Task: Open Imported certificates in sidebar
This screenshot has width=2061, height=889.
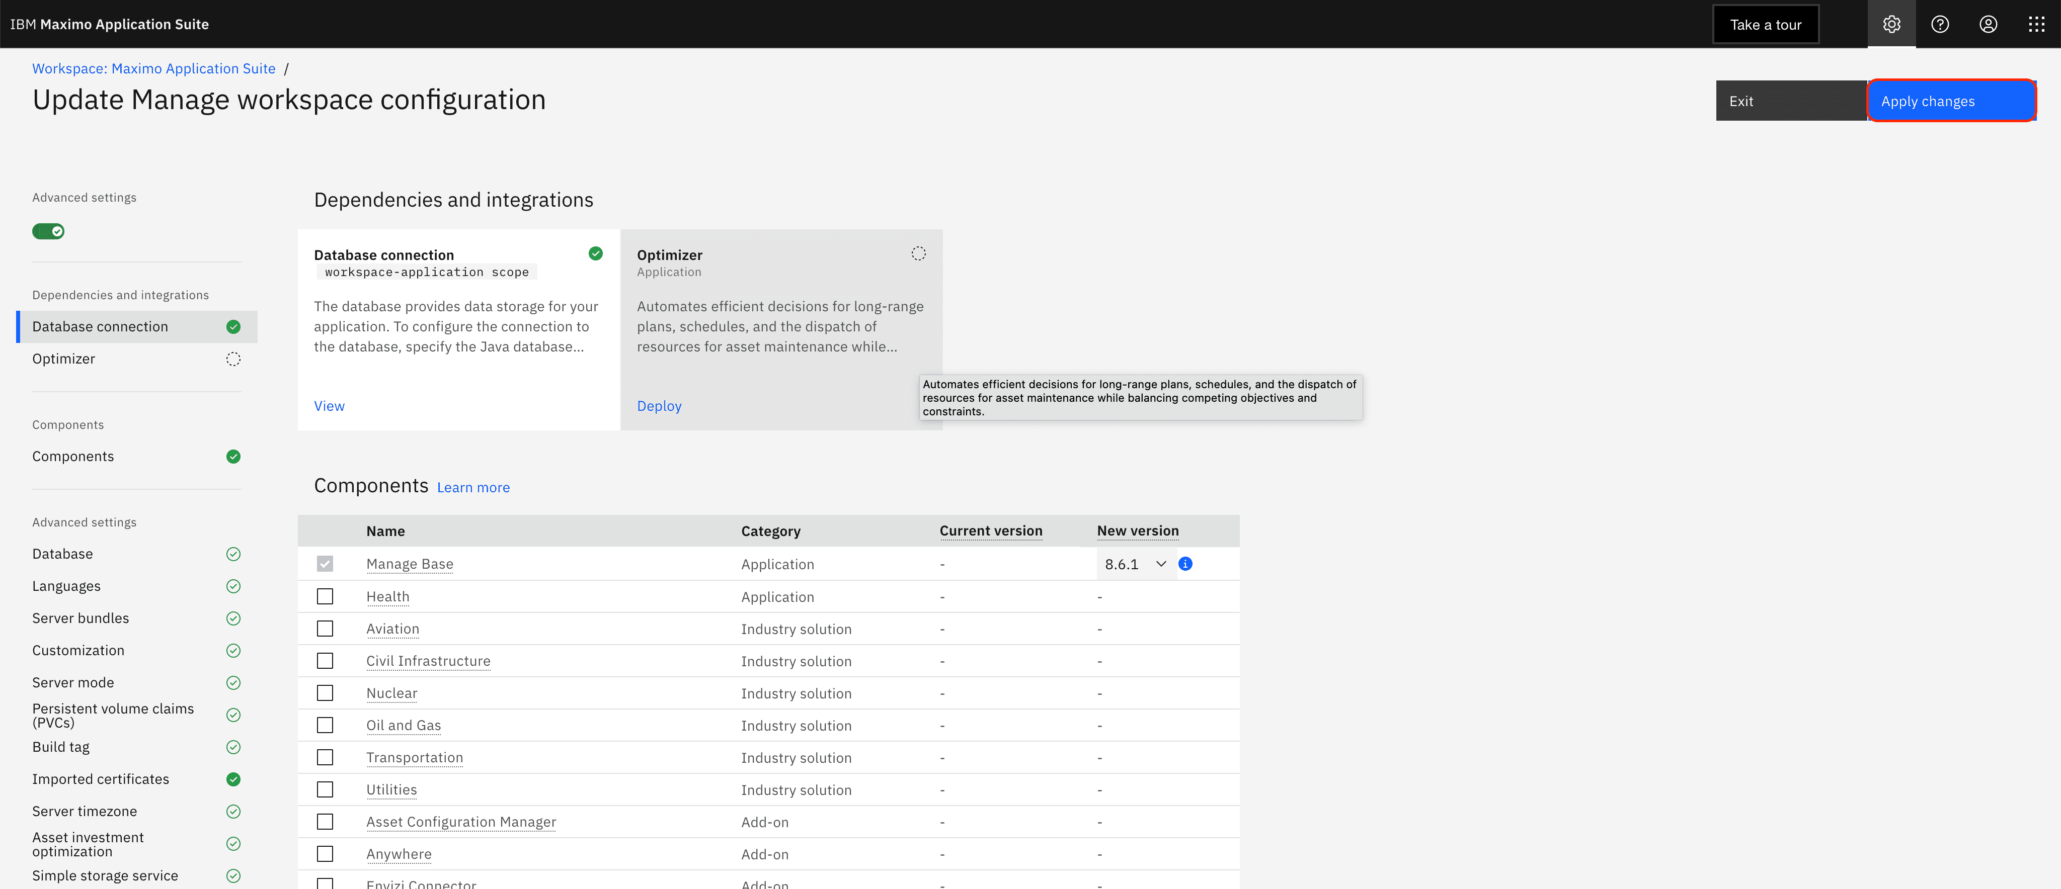Action: [x=137, y=779]
